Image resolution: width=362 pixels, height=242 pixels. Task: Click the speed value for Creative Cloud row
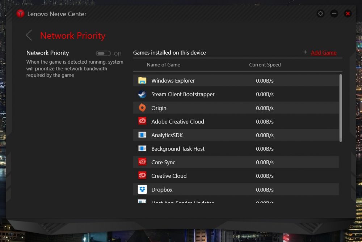coord(265,176)
